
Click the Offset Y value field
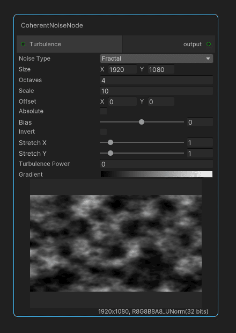(x=161, y=102)
